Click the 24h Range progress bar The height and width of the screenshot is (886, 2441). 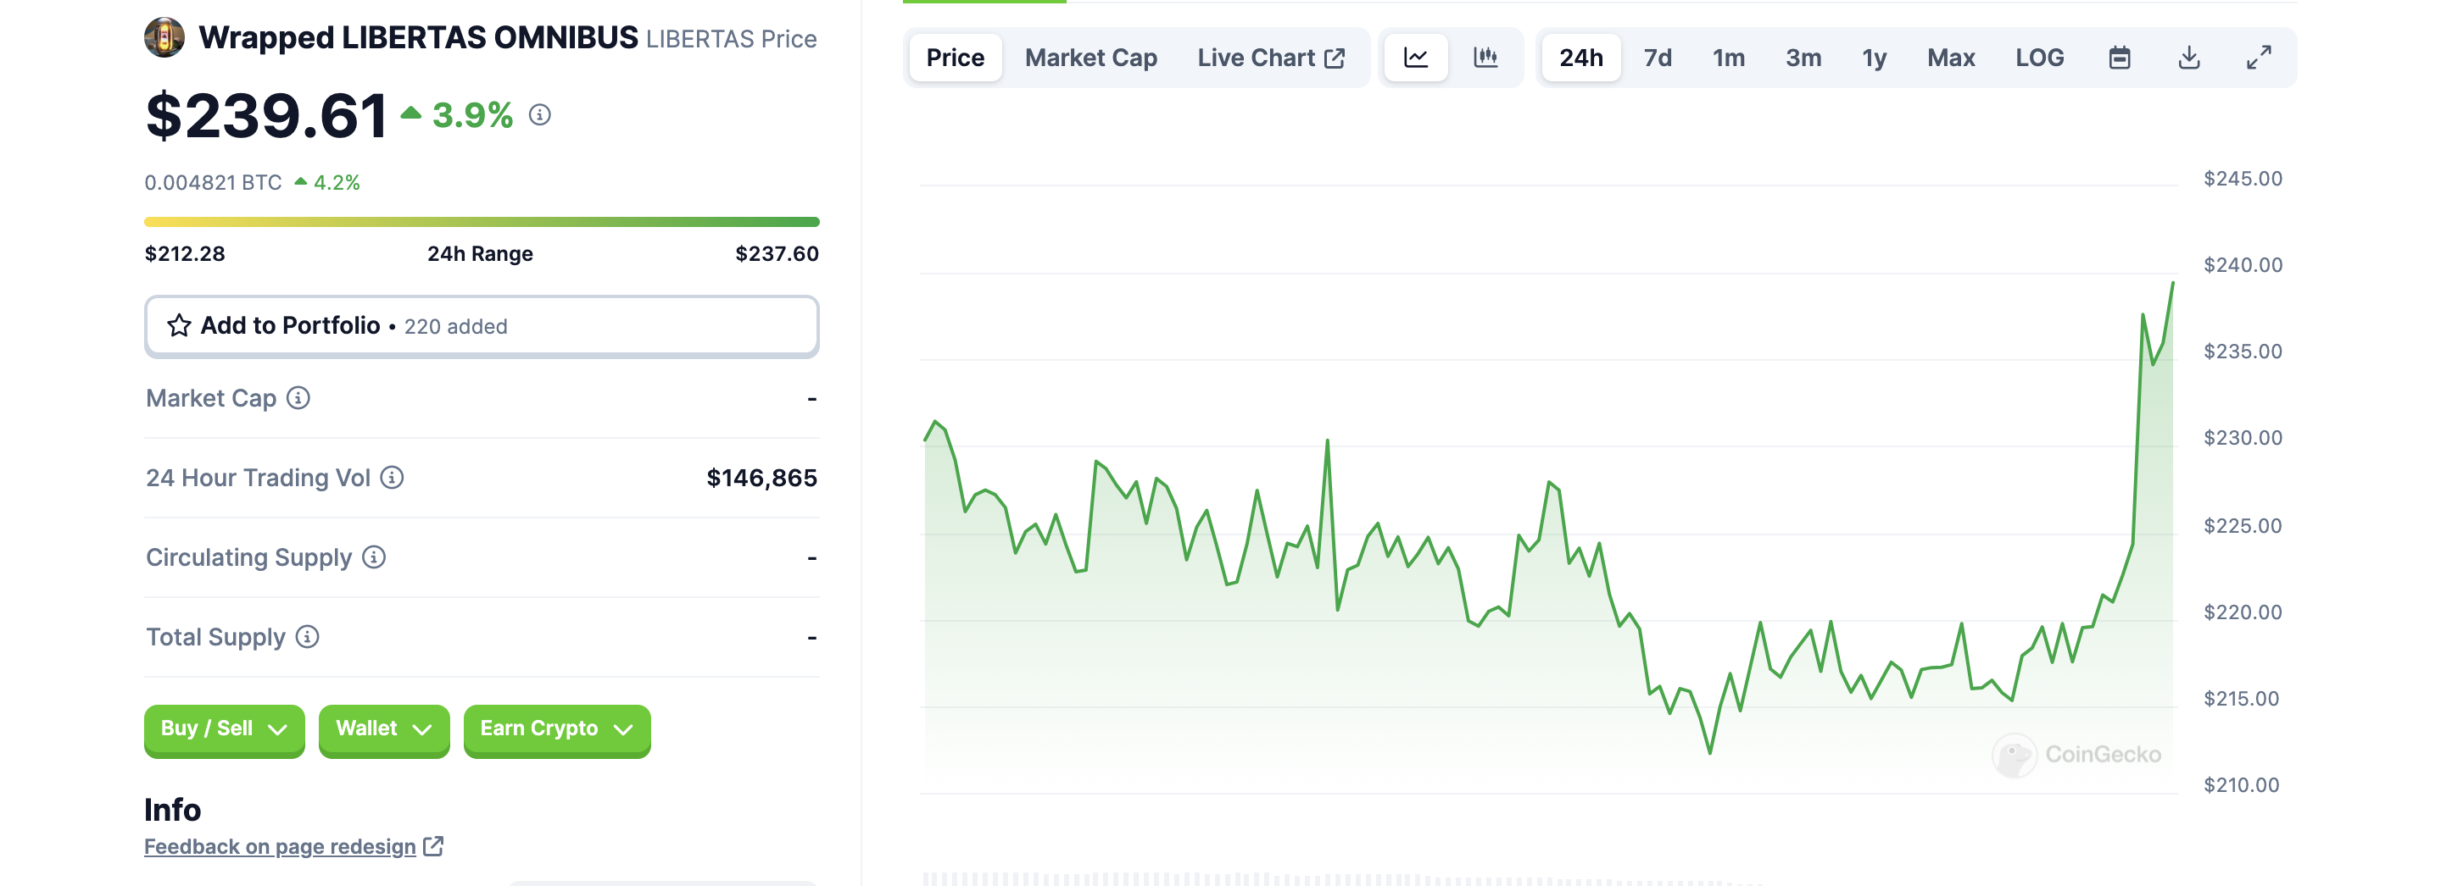coord(482,223)
